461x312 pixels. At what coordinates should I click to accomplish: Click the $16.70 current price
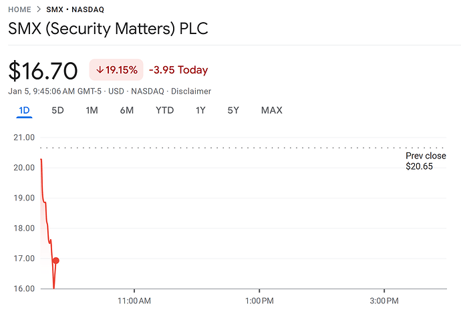(43, 70)
